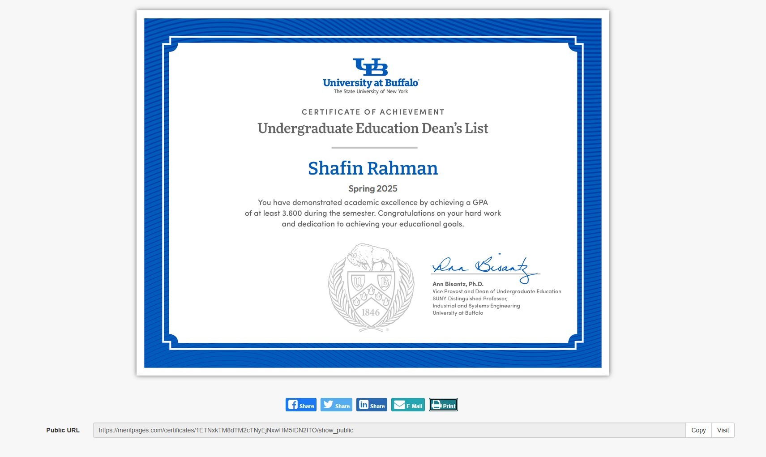766x457 pixels.
Task: Print the certificate
Action: 443,405
